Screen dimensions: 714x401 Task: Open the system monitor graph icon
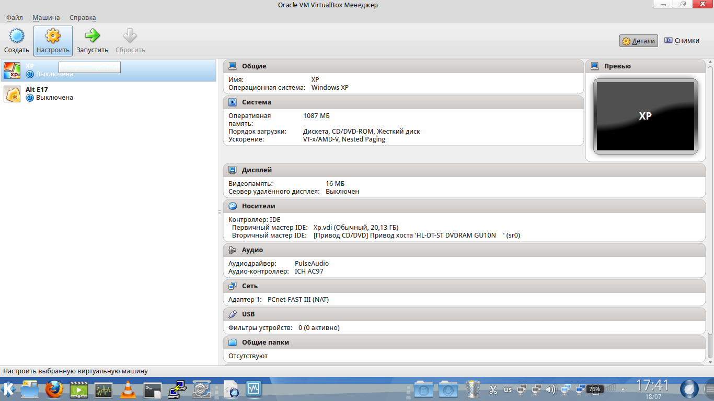(x=103, y=390)
